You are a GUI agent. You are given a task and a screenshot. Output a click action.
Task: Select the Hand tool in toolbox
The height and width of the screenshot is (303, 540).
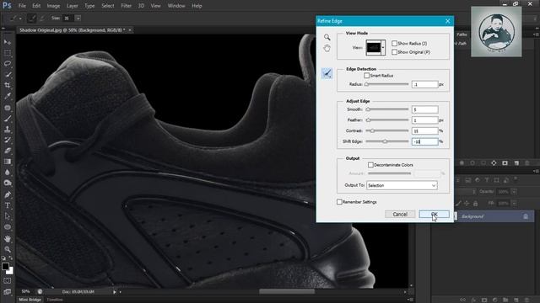pos(8,238)
